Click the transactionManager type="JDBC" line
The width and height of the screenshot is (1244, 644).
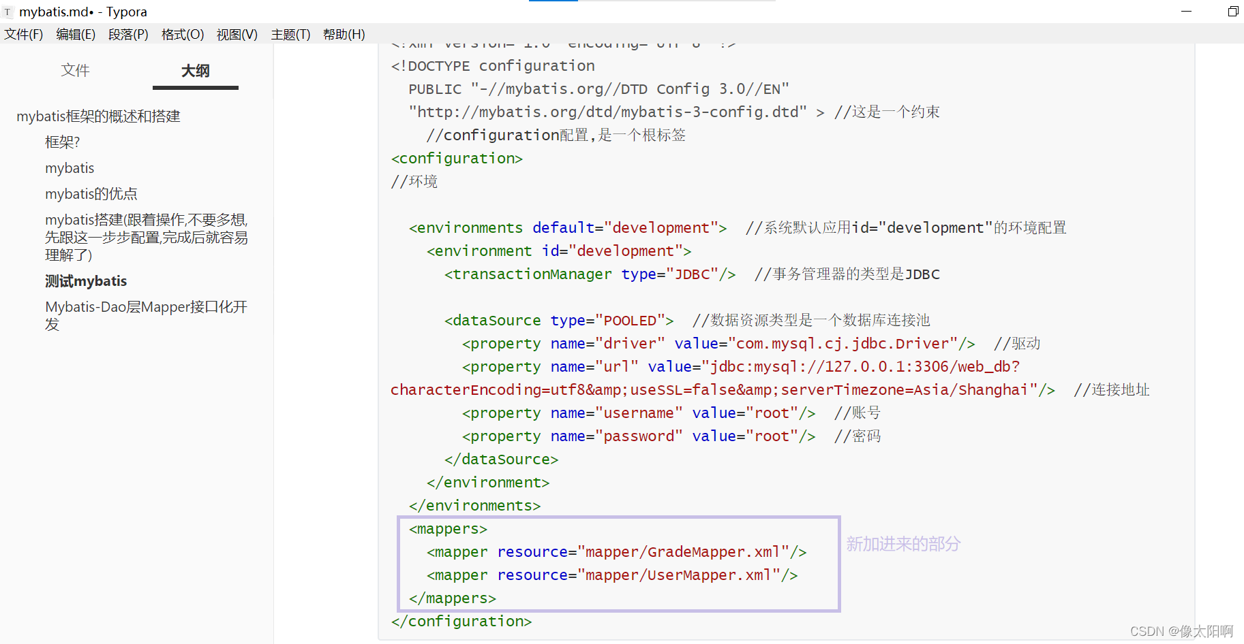692,274
